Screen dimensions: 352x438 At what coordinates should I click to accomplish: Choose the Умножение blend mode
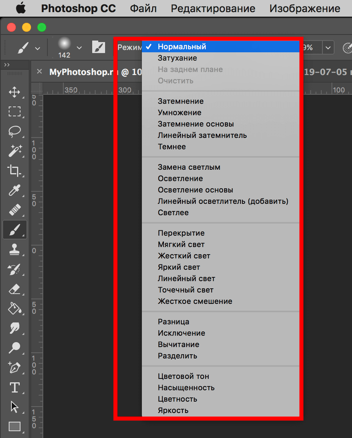pos(179,113)
